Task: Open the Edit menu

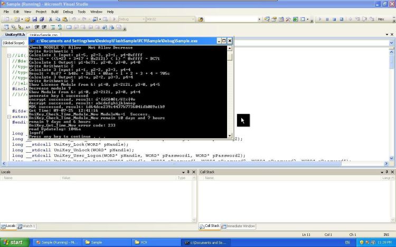Action: coord(16,12)
